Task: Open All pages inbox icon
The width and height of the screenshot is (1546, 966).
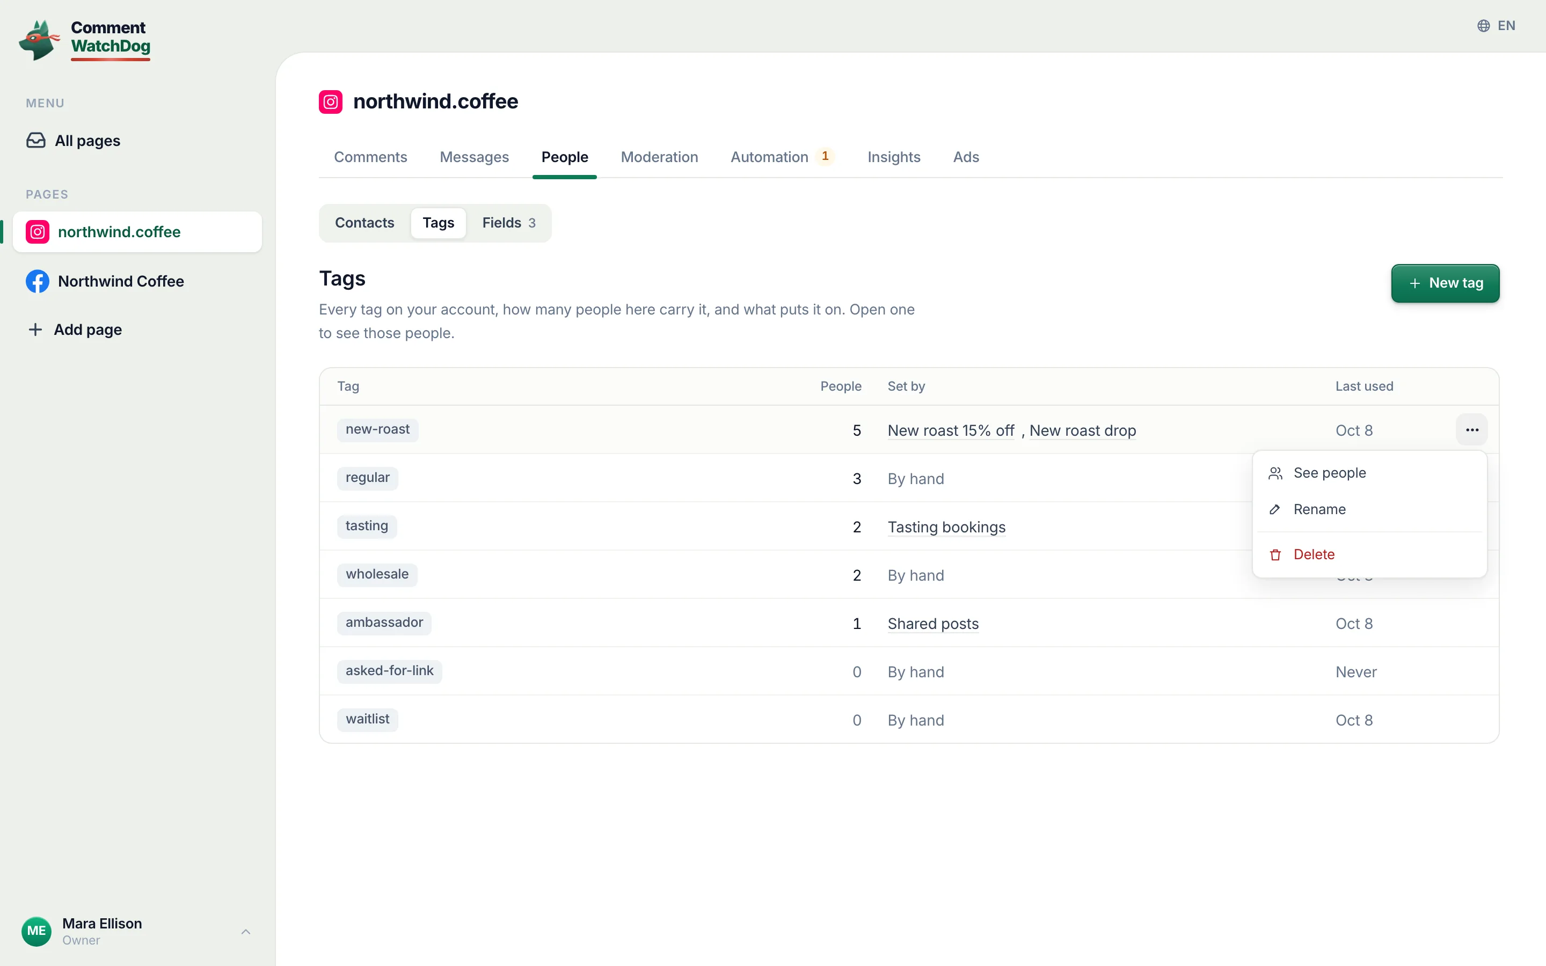Action: pos(36,141)
